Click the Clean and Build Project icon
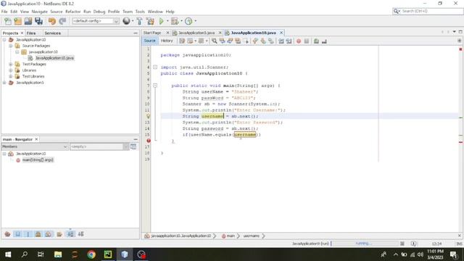The image size is (464, 261). click(150, 21)
